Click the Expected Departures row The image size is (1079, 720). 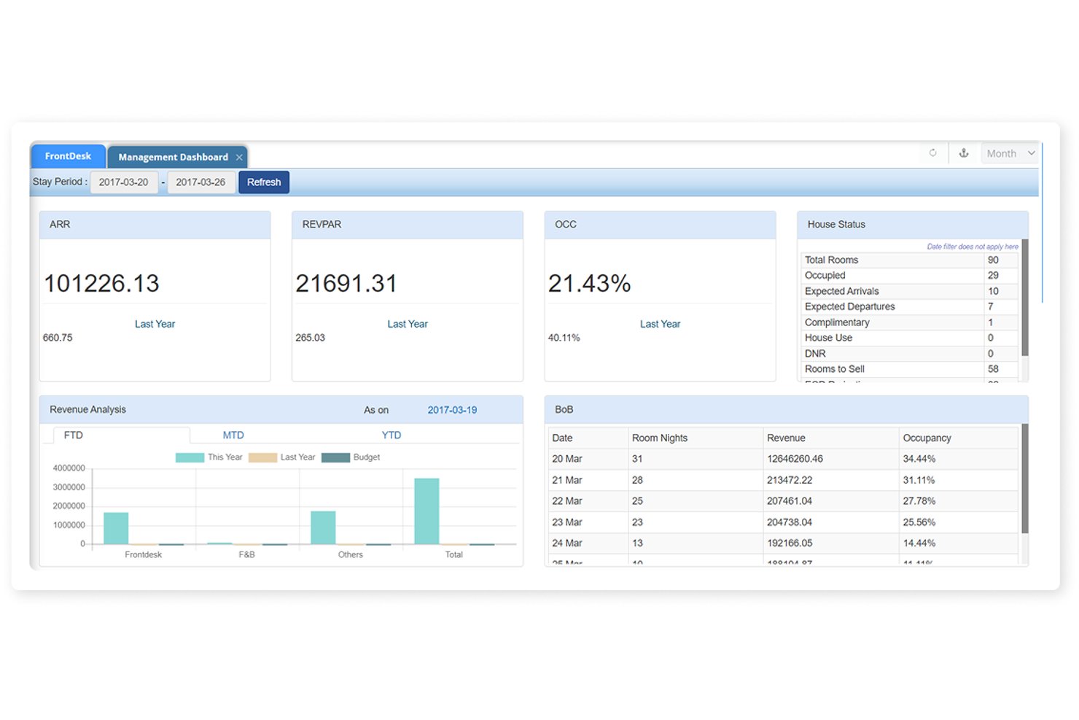pos(910,306)
